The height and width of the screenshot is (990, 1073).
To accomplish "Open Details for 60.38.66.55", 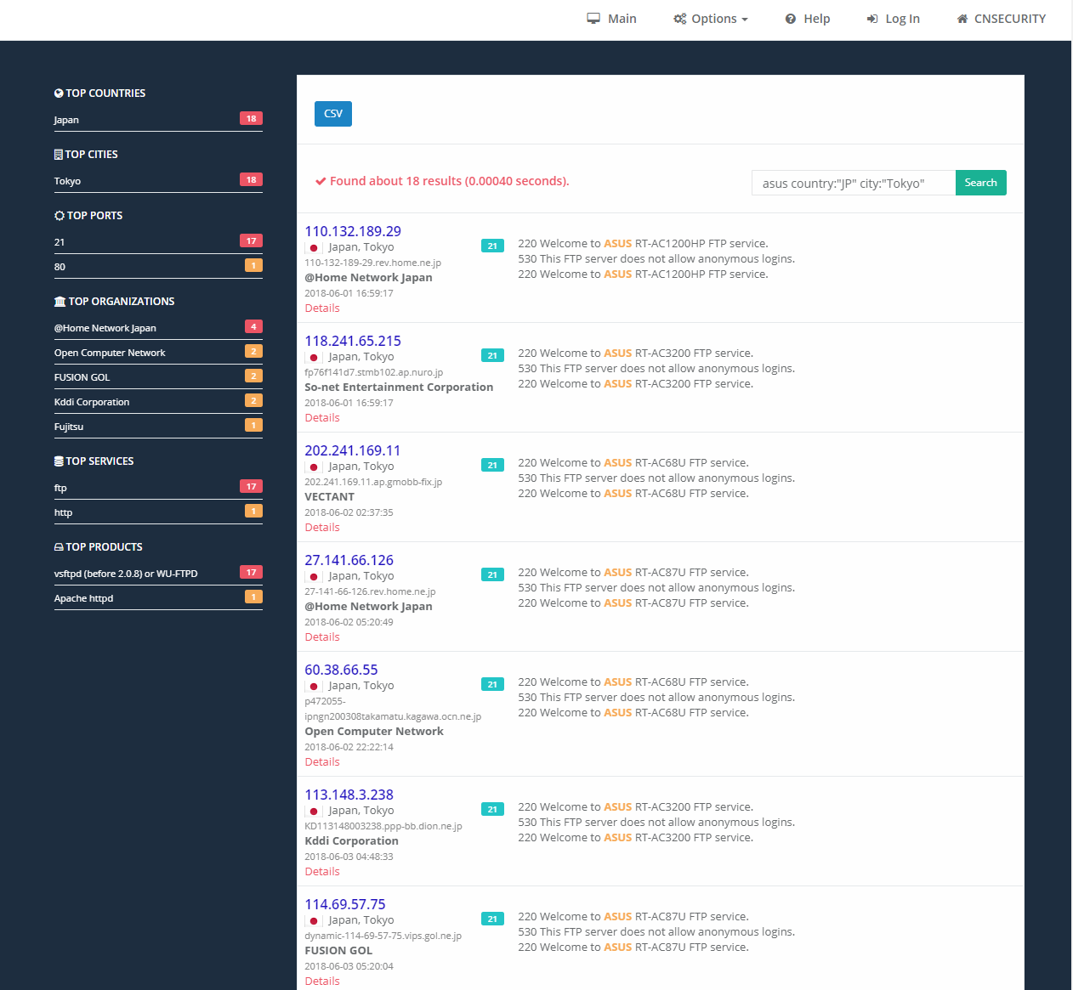I will (x=322, y=762).
